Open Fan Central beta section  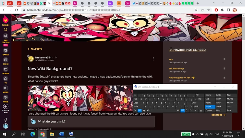(x=6, y=40)
